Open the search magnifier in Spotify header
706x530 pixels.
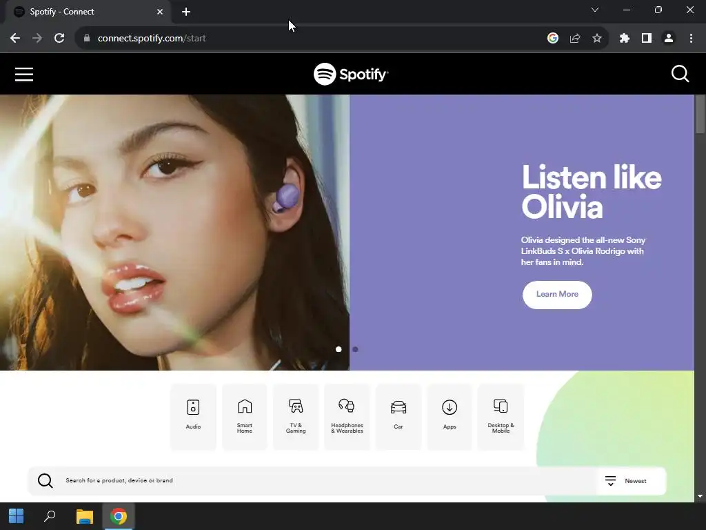[680, 74]
